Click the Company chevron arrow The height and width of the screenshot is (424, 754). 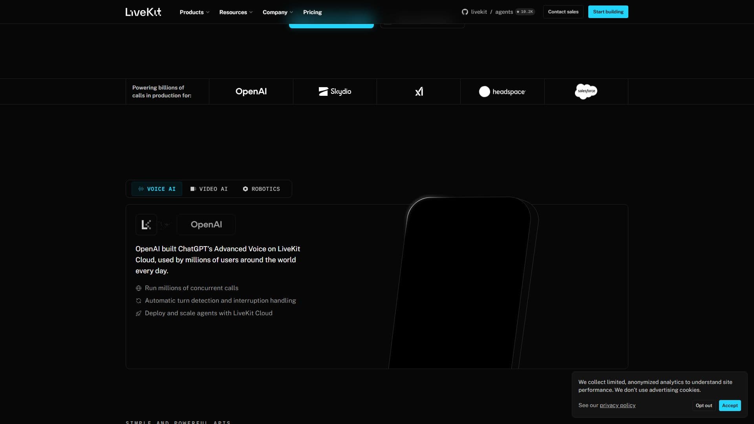click(x=291, y=13)
